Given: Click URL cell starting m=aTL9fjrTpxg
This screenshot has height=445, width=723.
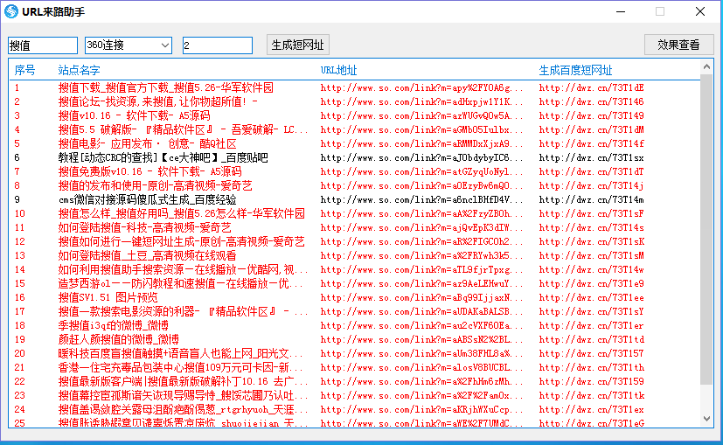Looking at the screenshot, I should click(422, 269).
